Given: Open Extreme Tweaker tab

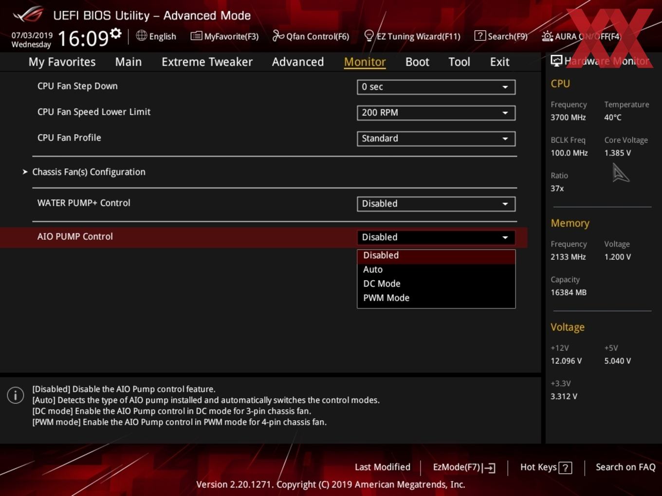Looking at the screenshot, I should point(207,62).
